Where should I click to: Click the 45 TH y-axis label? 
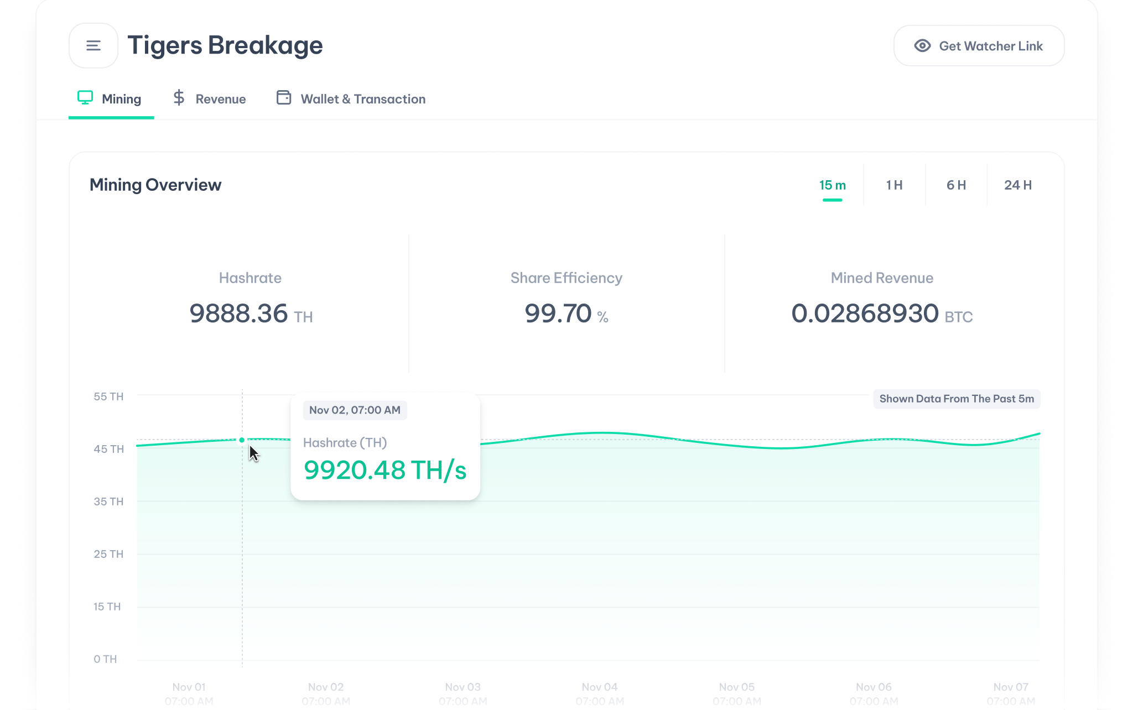point(108,449)
